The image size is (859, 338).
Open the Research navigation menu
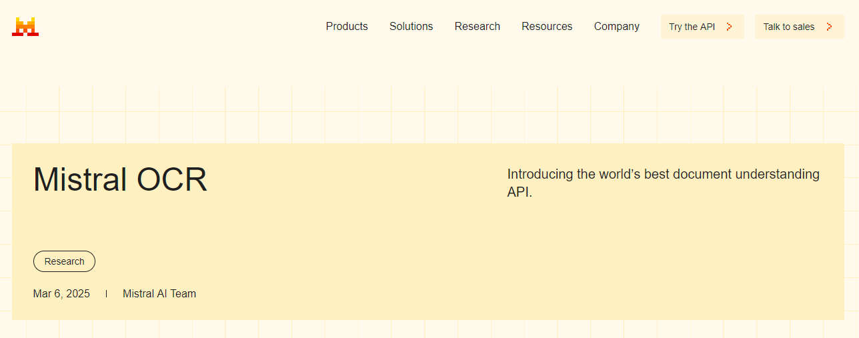pos(478,27)
